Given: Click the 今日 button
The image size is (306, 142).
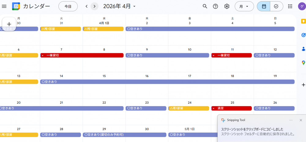Looking at the screenshot, I should click(x=68, y=6).
